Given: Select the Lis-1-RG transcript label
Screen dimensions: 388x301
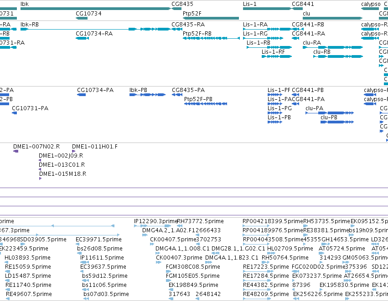Looking at the screenshot, I should coord(255,34).
